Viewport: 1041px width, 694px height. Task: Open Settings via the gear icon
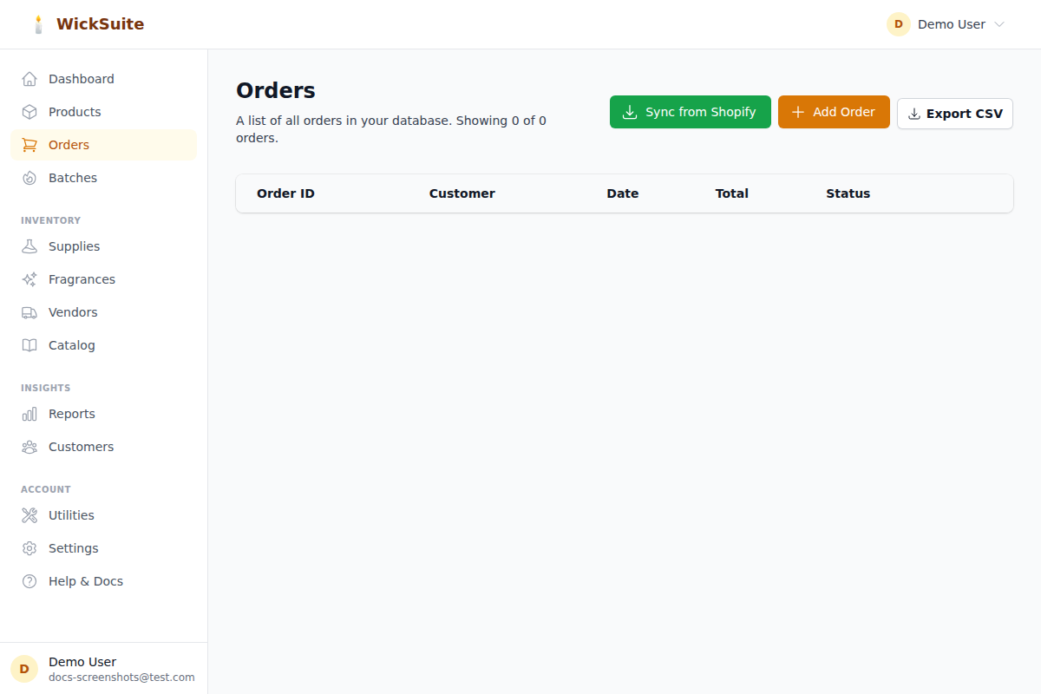click(29, 547)
